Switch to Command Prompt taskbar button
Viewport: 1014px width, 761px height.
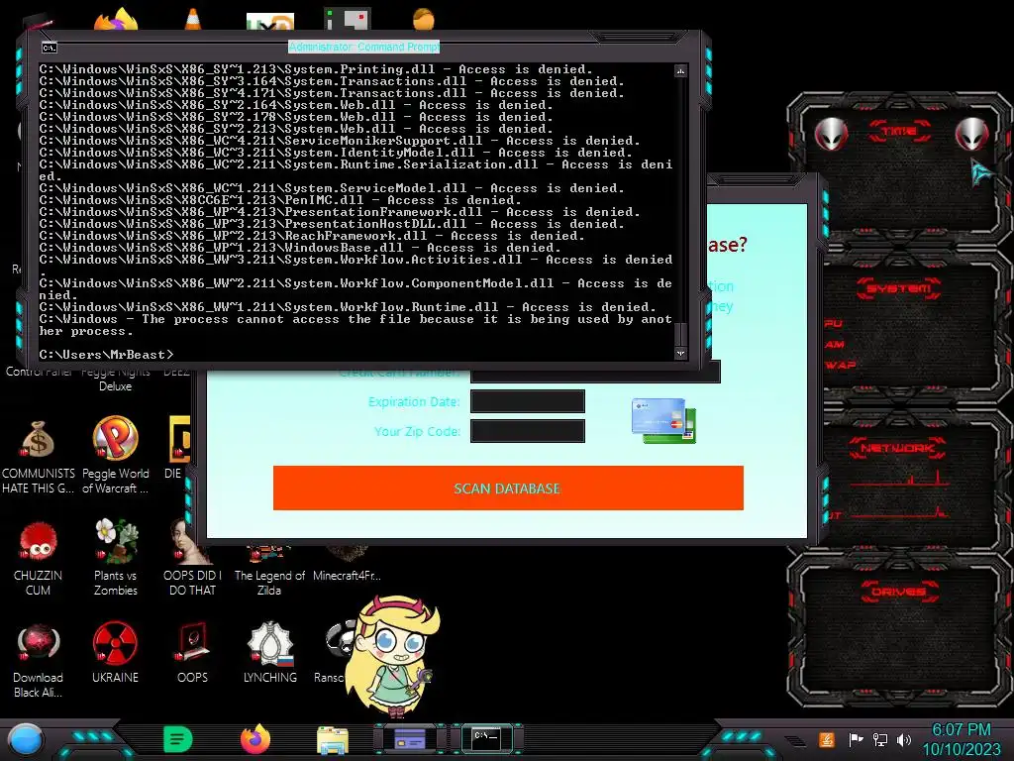coord(486,738)
